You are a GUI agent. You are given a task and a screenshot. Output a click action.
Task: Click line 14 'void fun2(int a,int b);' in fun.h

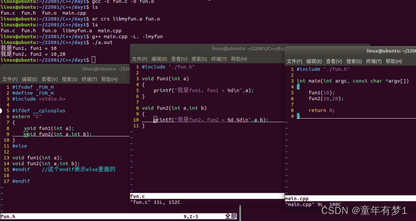[x=46, y=164]
